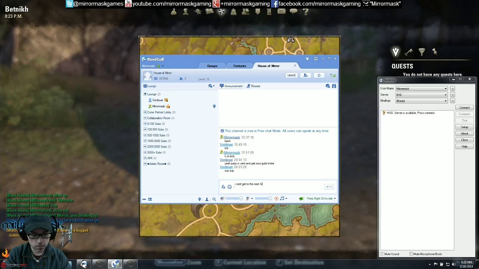Open the emoticon picker in chat box
Viewport: 479px width, 269px height.
229,187
